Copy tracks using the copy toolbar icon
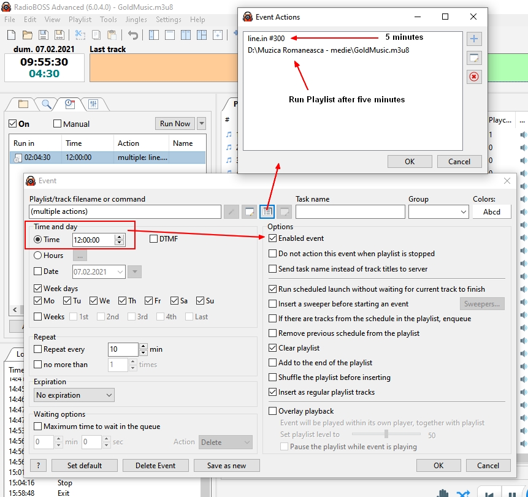The height and width of the screenshot is (497, 528). (x=96, y=35)
